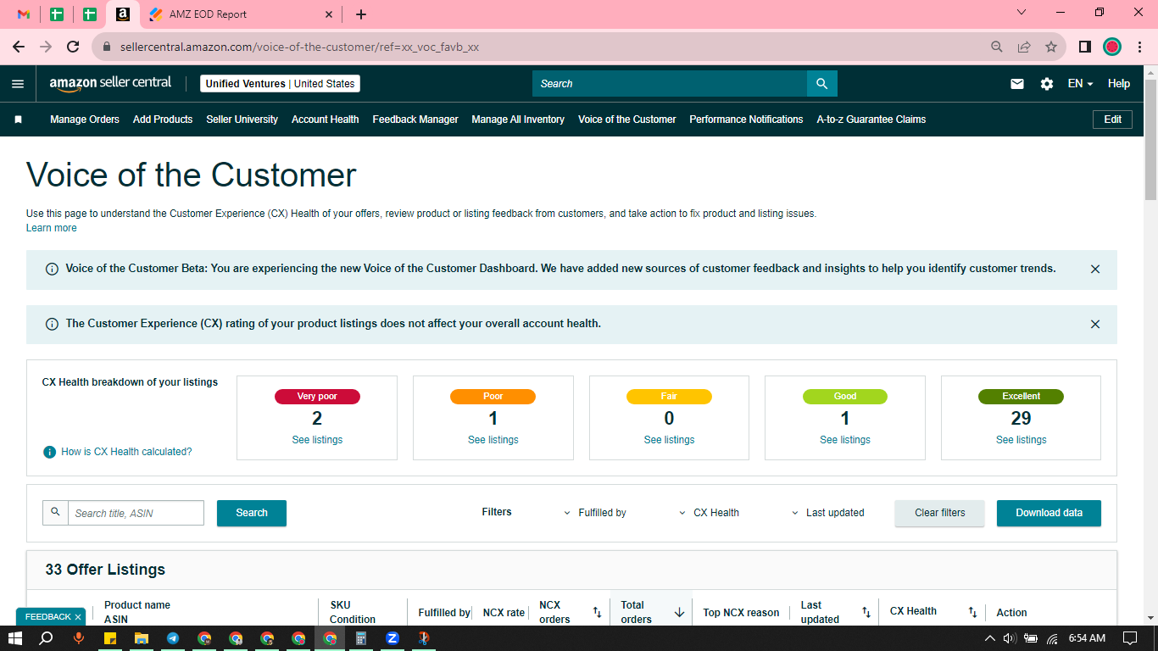Select Voice of the Customer nav item
Viewport: 1158px width, 651px height.
coord(627,120)
